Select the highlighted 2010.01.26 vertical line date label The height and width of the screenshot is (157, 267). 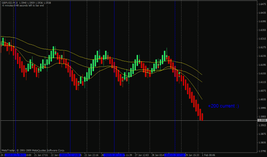(x=114, y=155)
